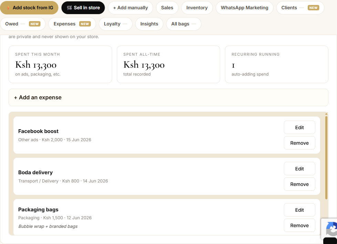Click the Facebook boost title
337x244 pixels.
click(38, 131)
